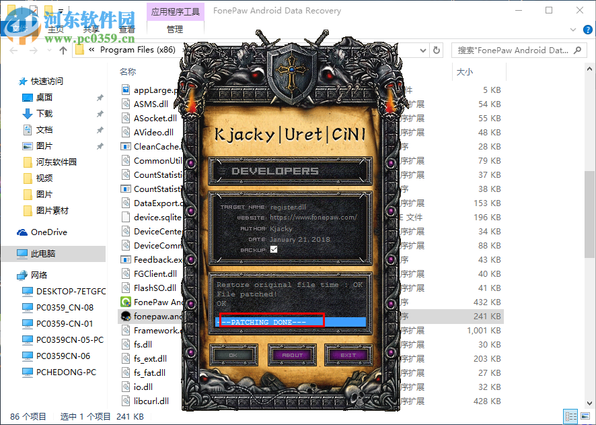Select the 应用程序工具 contextual tab
This screenshot has height=425, width=596.
175,12
